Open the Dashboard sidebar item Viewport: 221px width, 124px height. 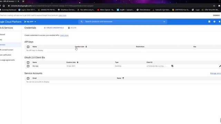click(2, 34)
